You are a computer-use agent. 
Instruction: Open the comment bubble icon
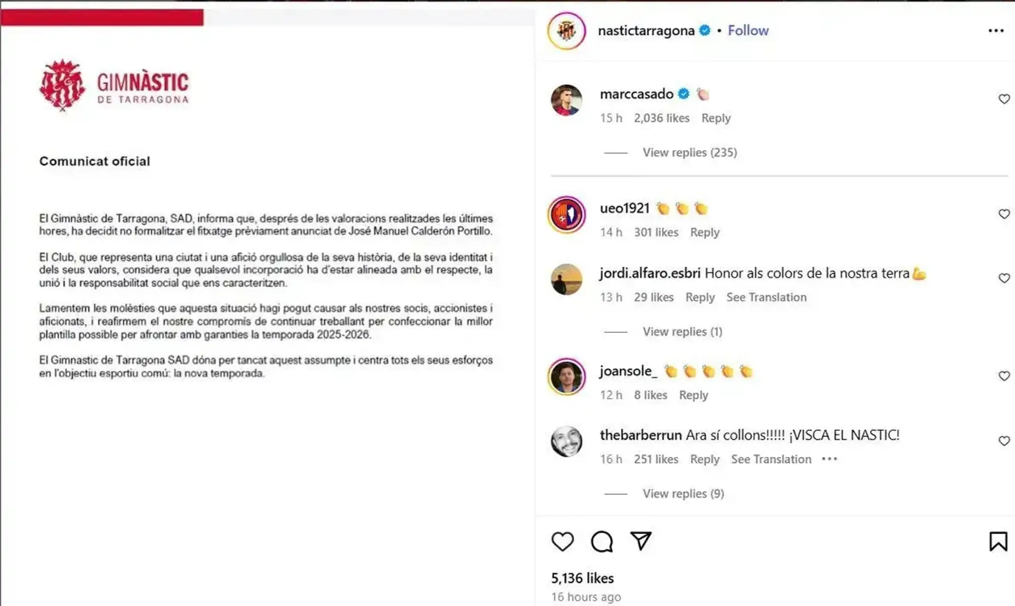(602, 541)
